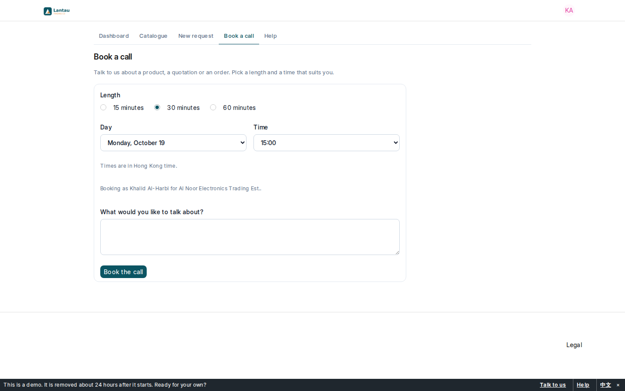Open the Help tab in navigation

(x=270, y=36)
